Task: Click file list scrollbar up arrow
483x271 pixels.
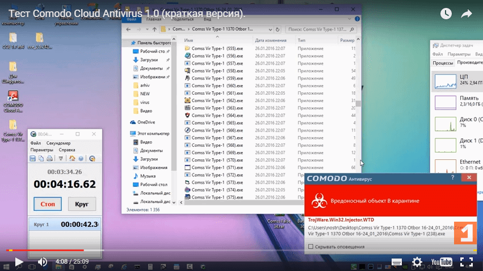Action: click(358, 39)
